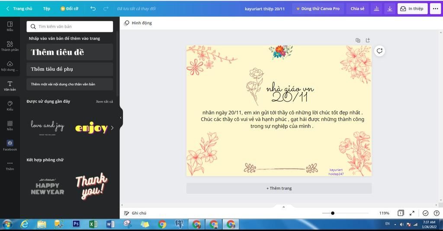Open Ghi chú notes

135,213
